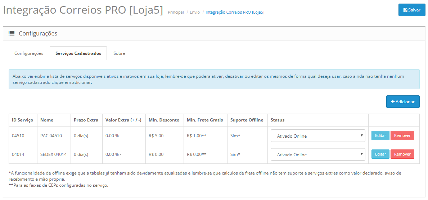Remove the PAC 04510 service
This screenshot has height=200, width=428.
(402, 135)
